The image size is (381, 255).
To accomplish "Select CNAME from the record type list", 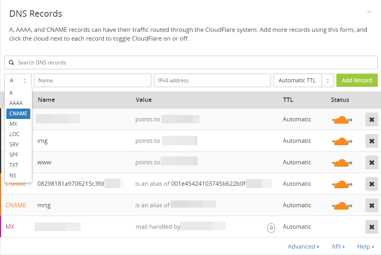I will click(18, 113).
